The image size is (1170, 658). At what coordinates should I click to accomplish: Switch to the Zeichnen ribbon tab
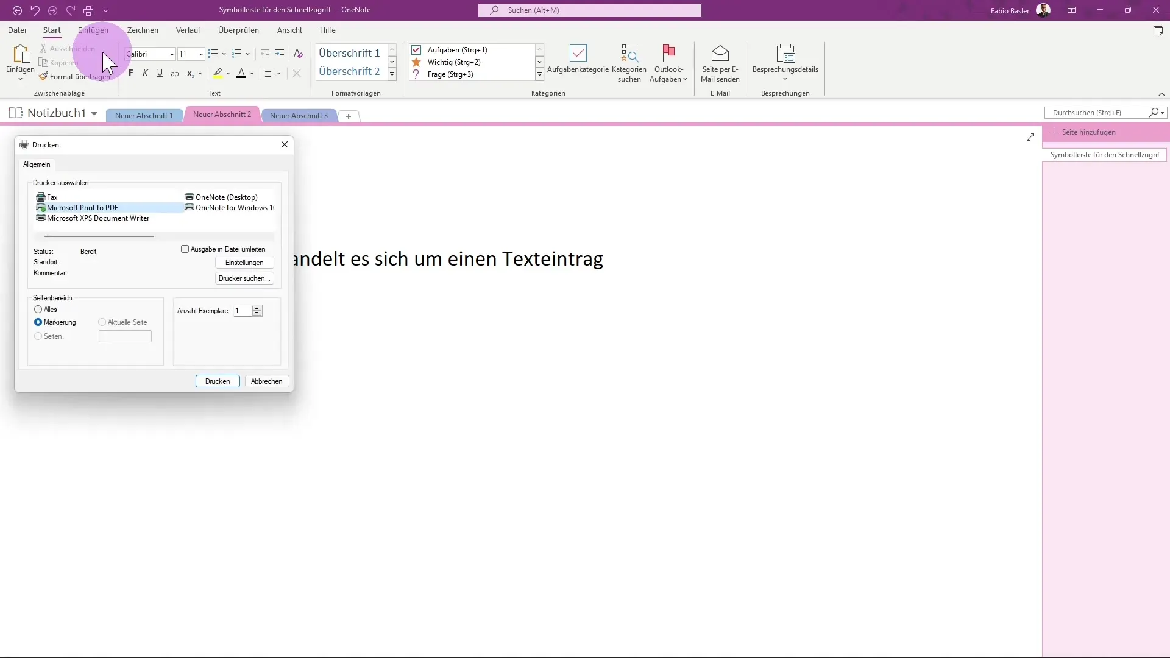pyautogui.click(x=143, y=30)
